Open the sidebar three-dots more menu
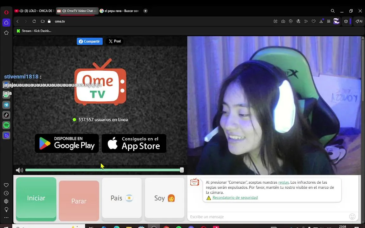The width and height of the screenshot is (365, 228). click(6, 218)
